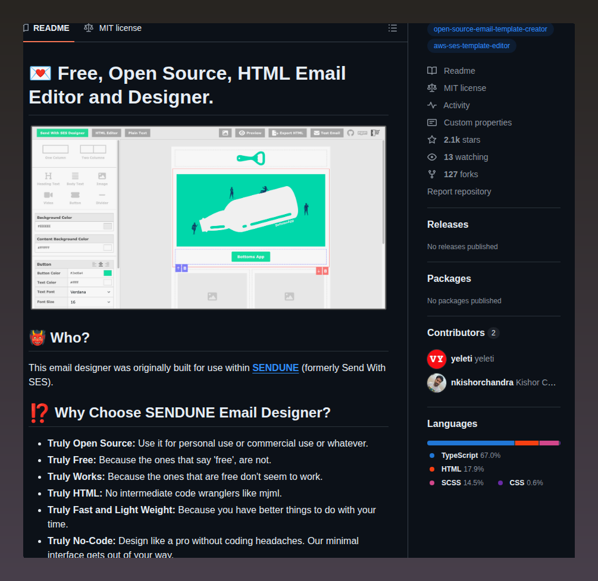Click the green Bottoms App button in preview
Screen dimensions: 598x581
pyautogui.click(x=251, y=256)
